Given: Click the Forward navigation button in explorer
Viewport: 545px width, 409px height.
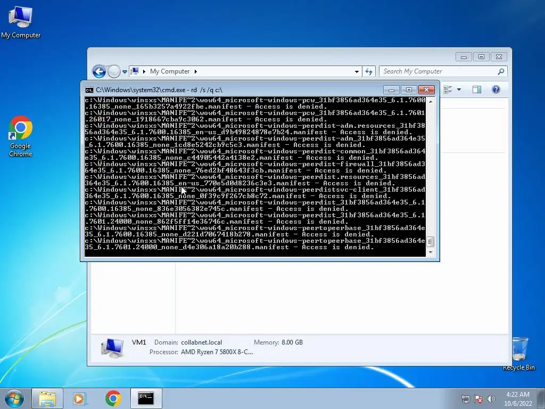Looking at the screenshot, I should pos(114,72).
